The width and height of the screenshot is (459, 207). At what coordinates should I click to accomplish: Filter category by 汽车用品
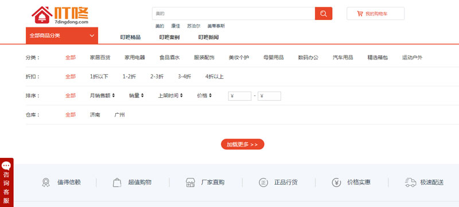click(343, 57)
